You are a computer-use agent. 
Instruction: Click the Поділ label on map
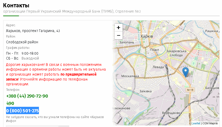tap(154, 50)
